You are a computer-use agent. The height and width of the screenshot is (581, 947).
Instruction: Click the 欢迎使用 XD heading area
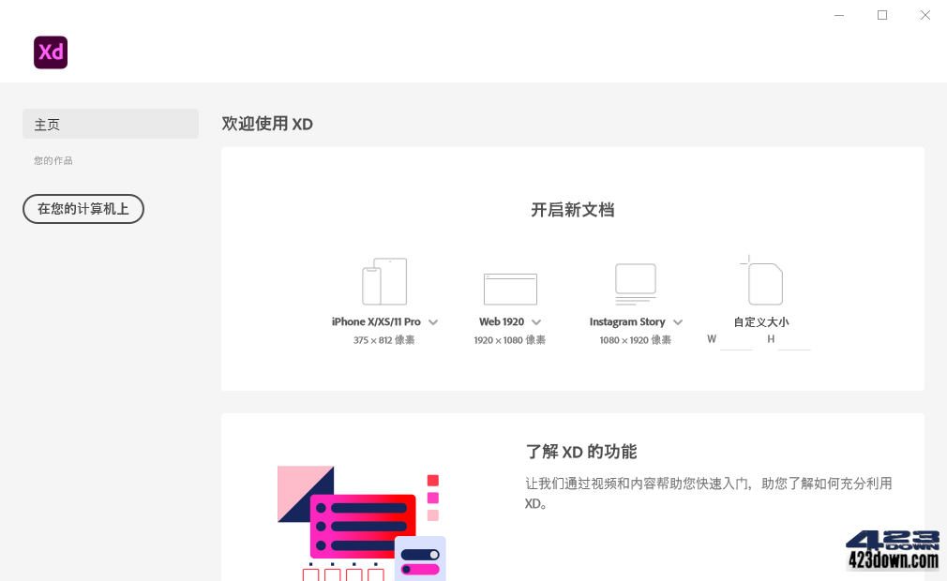point(267,124)
